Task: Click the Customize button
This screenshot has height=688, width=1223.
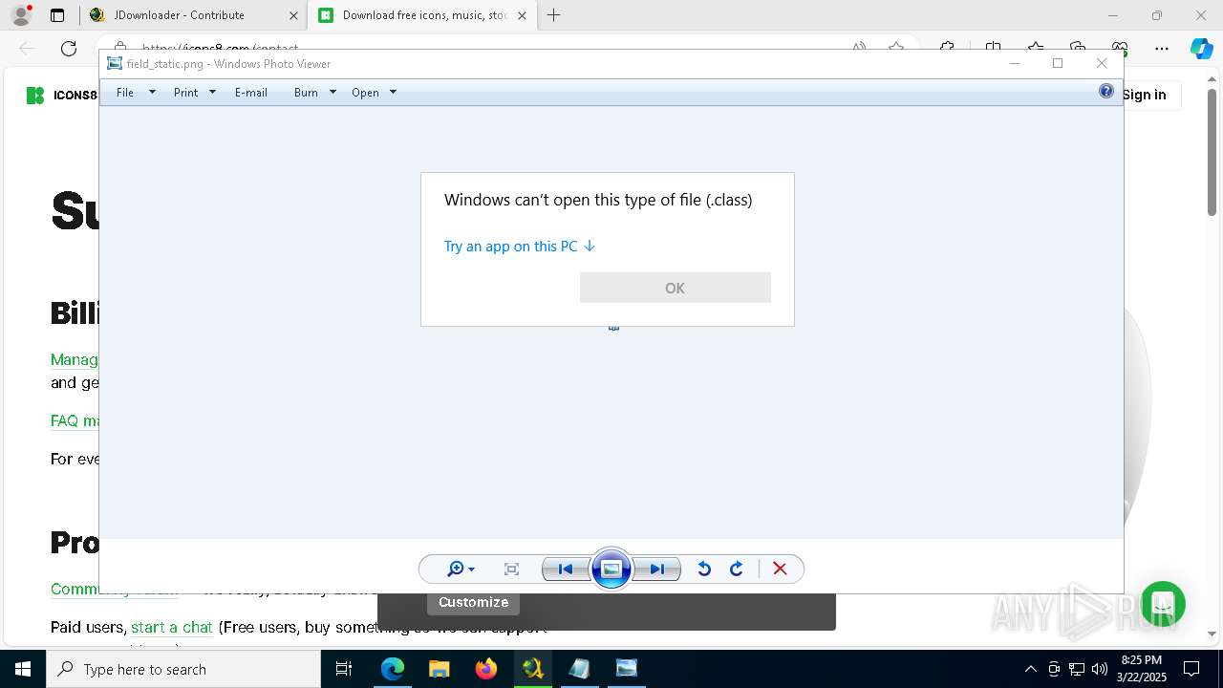Action: [x=473, y=602]
